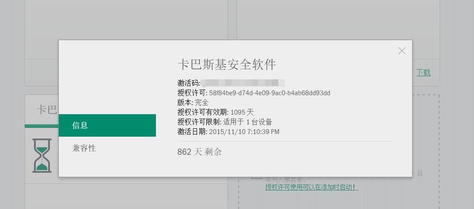Click the 版本: 完全 version line
Screen dimensions: 474x209
193,103
